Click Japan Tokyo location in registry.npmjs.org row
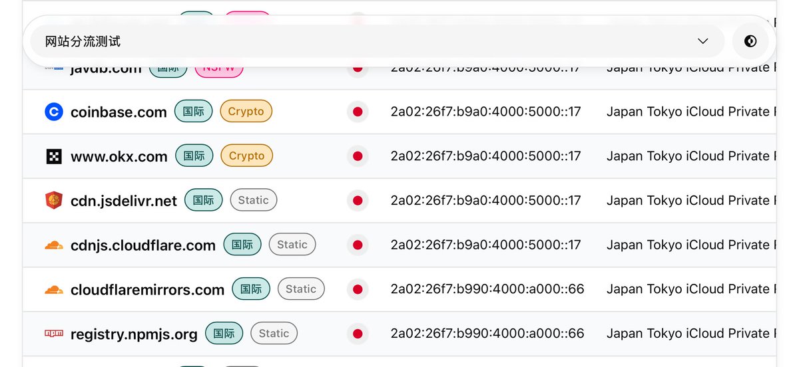The image size is (799, 367). click(691, 333)
